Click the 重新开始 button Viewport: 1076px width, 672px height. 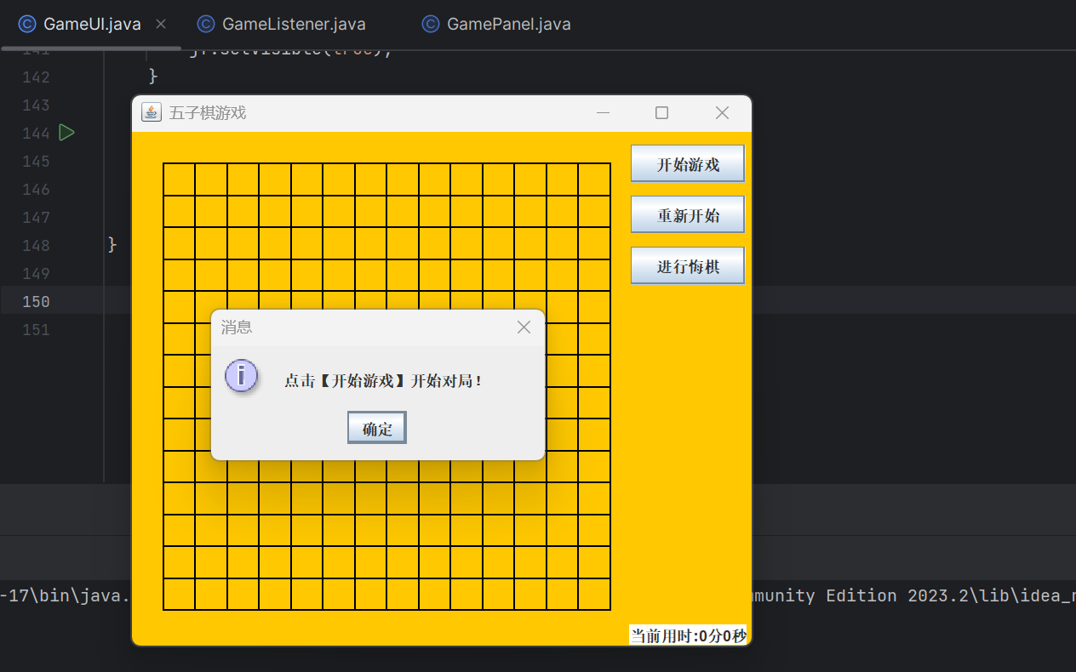[688, 215]
